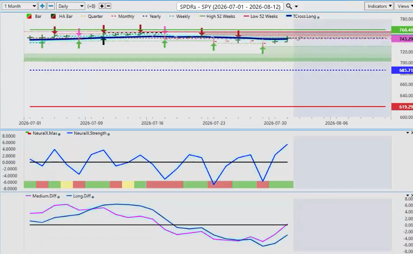The height and width of the screenshot is (254, 413).
Task: Open the Indicators menu
Action: tap(379, 6)
